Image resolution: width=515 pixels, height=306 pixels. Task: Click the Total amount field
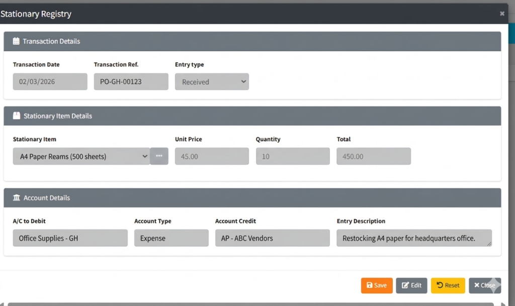tap(374, 156)
